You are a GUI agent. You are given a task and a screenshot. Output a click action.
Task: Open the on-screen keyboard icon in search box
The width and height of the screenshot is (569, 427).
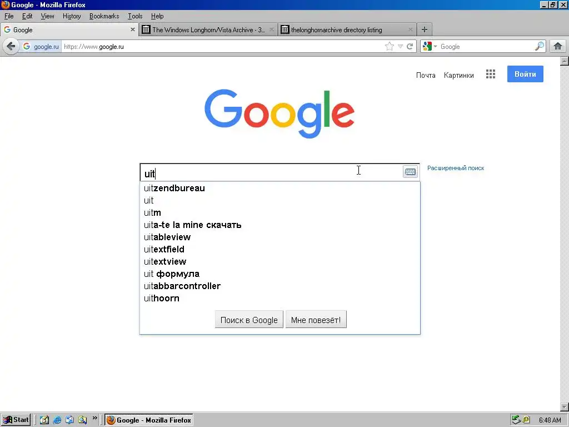click(x=411, y=172)
